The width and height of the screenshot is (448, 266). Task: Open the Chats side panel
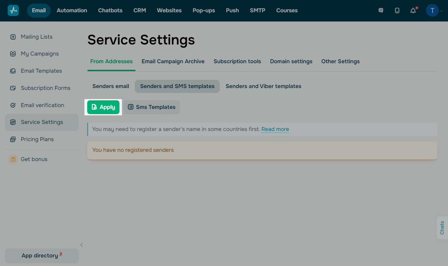[x=442, y=228]
